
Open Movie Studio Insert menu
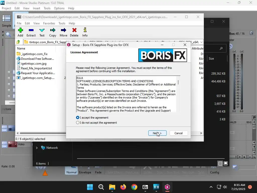point(36,8)
